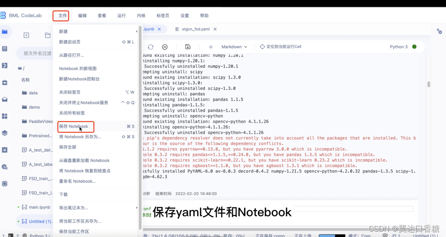Choose 从磁盘重新加载 Notebook entry
446x237 pixels.
(95, 160)
